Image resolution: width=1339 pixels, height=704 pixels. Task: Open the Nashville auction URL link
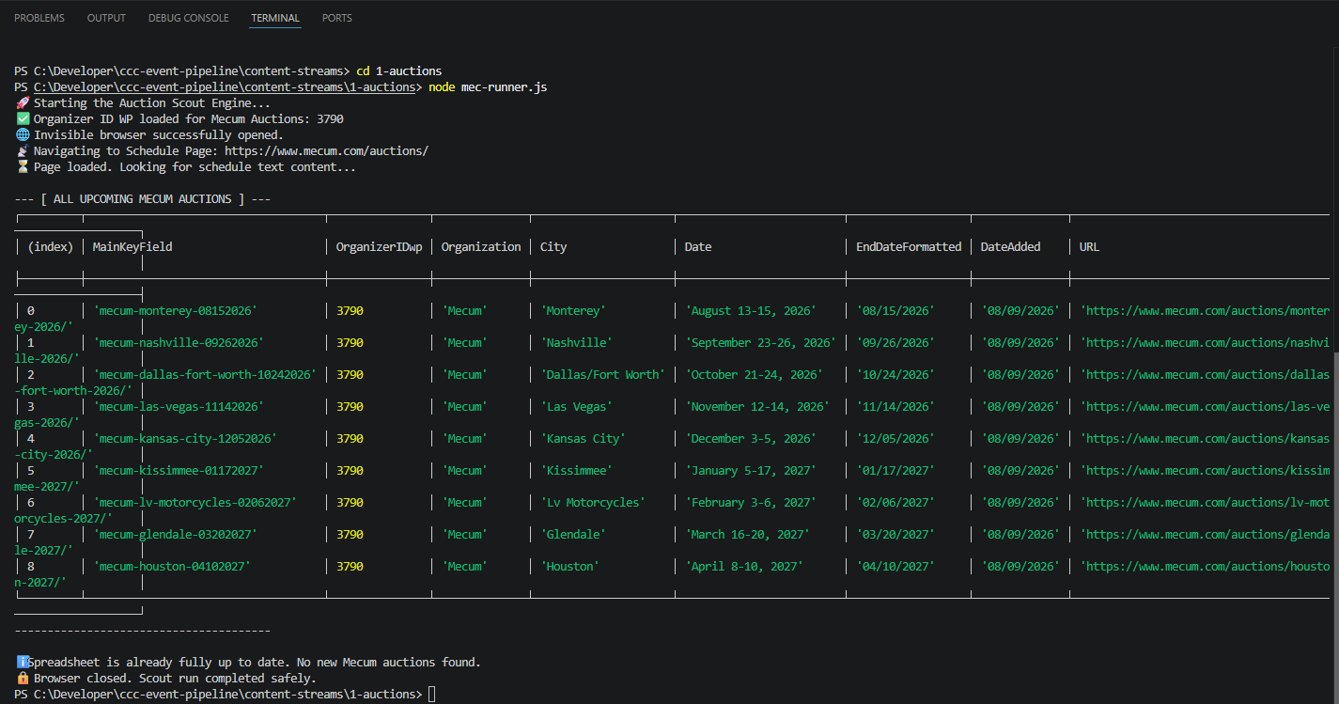click(1206, 343)
